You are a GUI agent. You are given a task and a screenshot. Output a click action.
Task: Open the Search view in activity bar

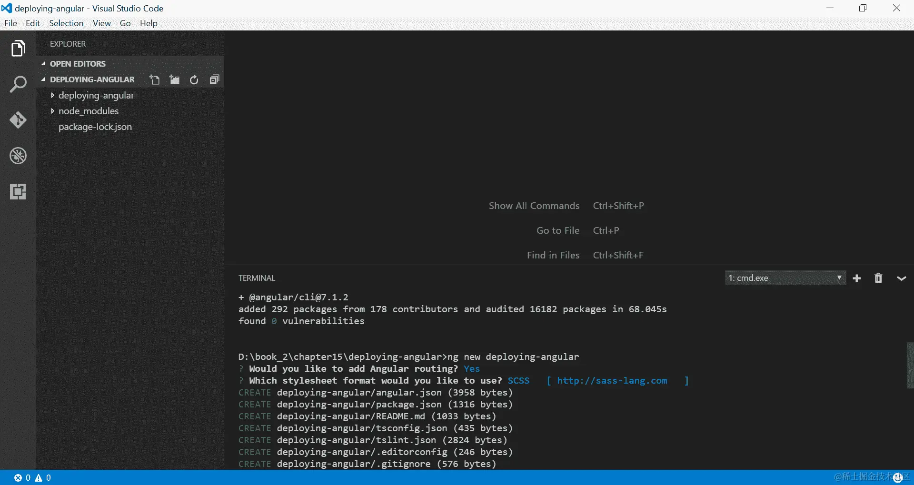(x=18, y=84)
